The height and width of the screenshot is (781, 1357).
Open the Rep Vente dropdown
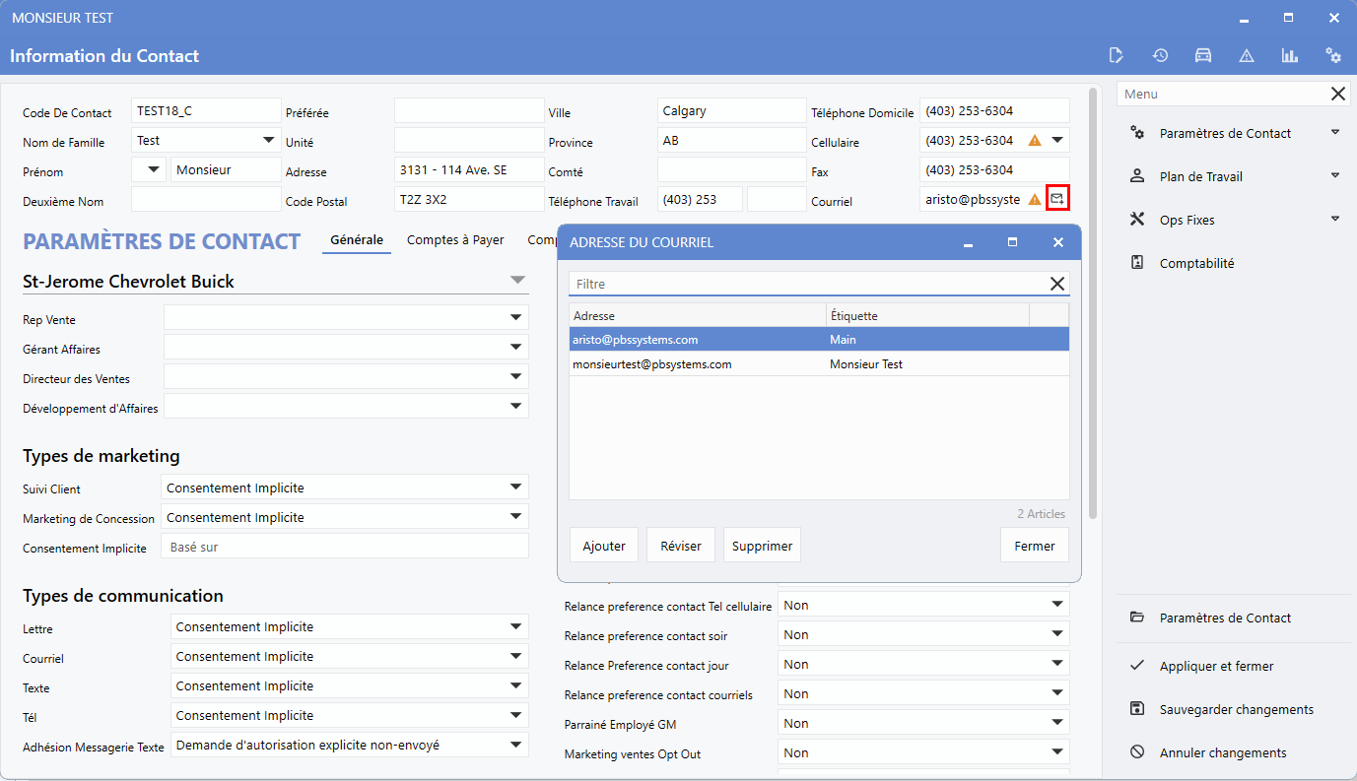point(516,317)
